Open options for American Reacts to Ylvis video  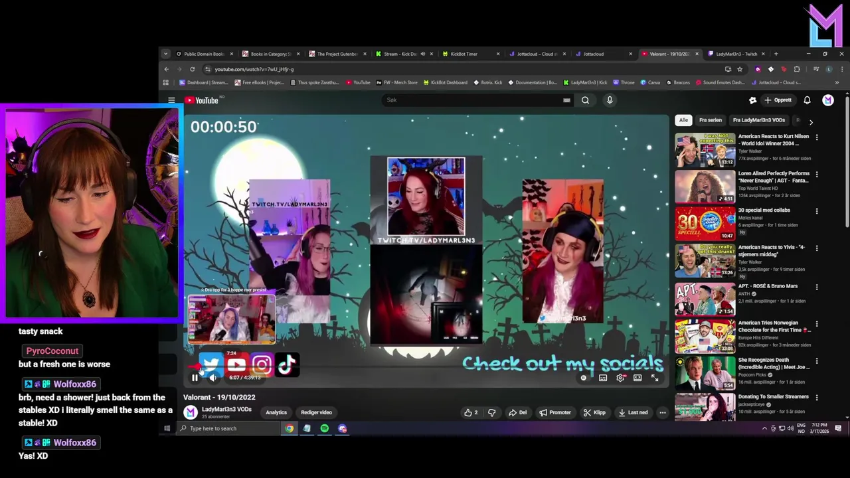point(817,248)
